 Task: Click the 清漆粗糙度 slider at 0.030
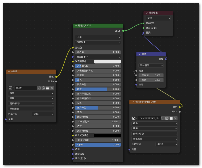(x=98, y=117)
